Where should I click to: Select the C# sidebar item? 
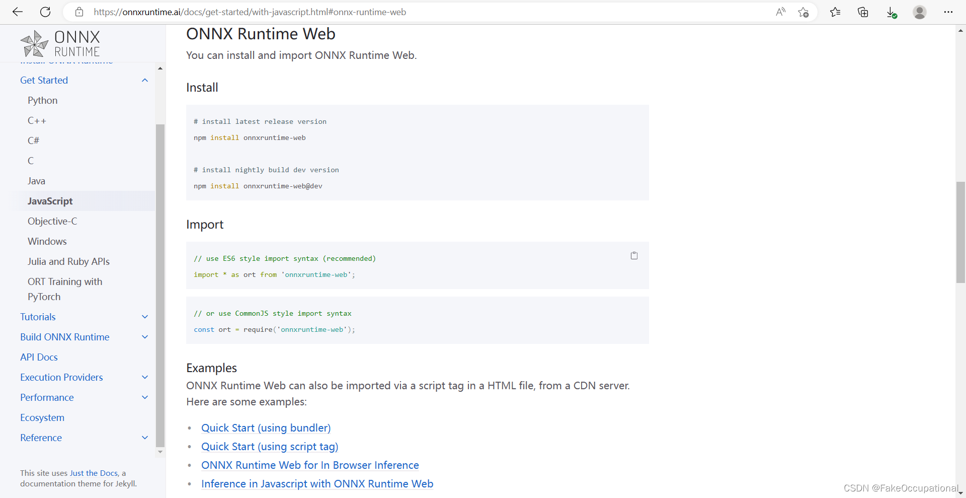[x=33, y=140]
